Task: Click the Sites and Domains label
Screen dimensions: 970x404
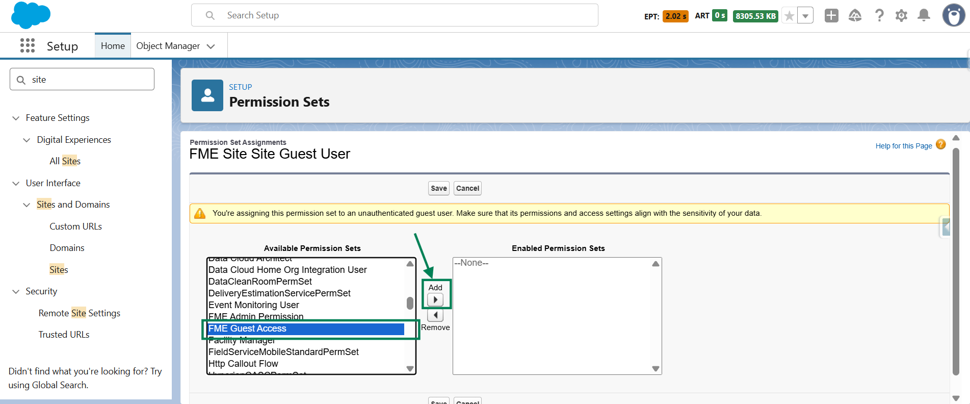Action: click(73, 205)
